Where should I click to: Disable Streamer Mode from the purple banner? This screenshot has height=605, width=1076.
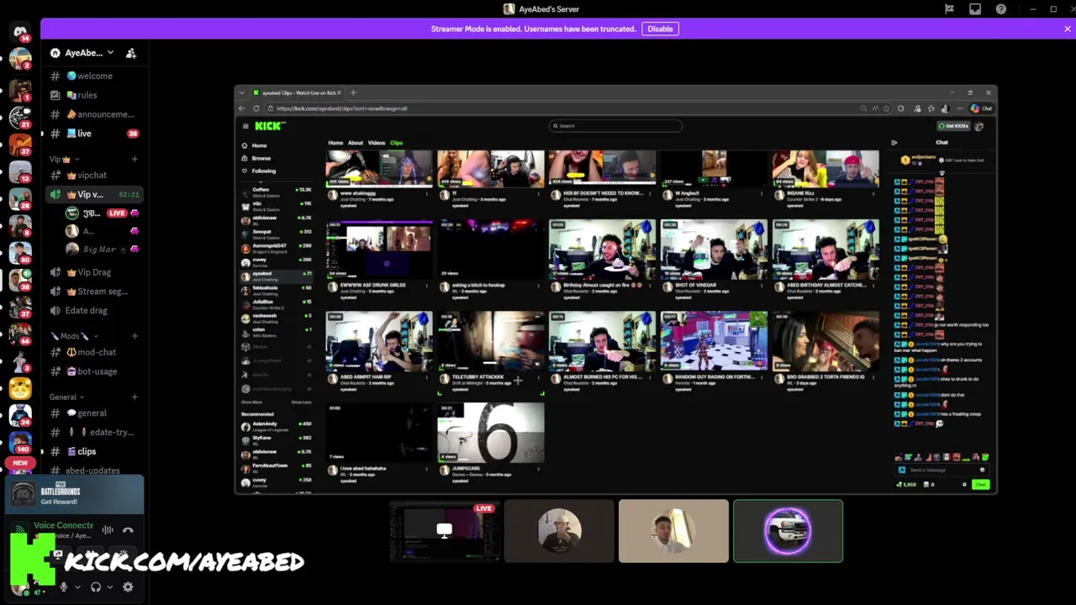tap(660, 29)
